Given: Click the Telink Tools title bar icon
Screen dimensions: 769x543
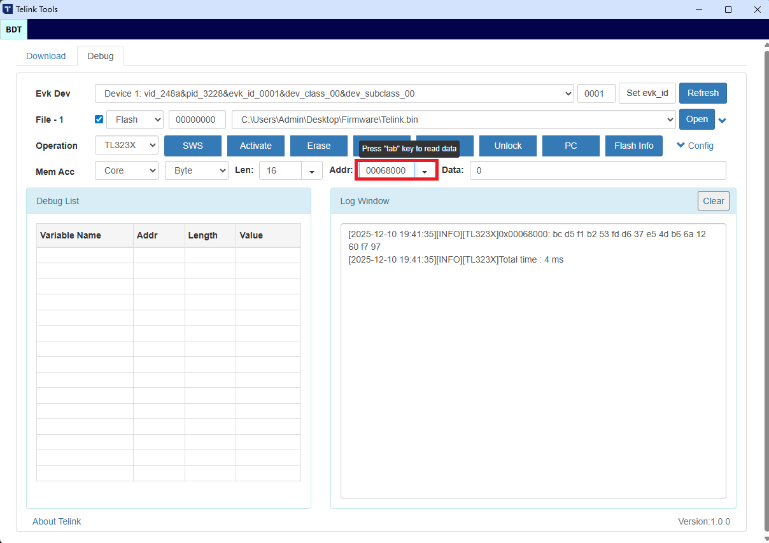Looking at the screenshot, I should point(8,10).
